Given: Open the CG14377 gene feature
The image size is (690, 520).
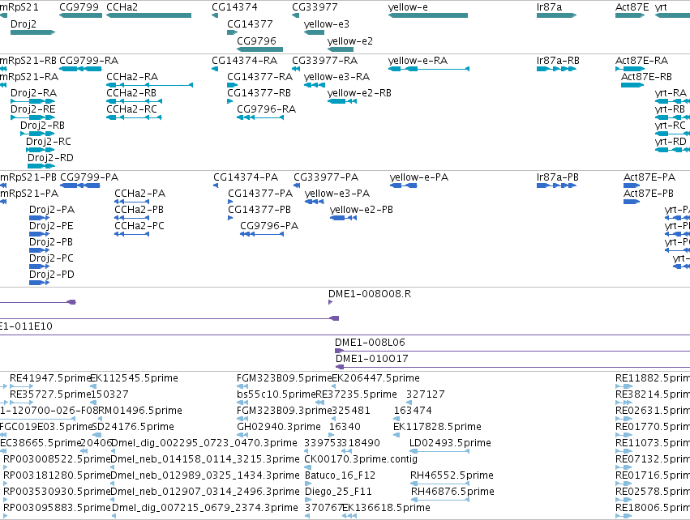Looking at the screenshot, I should click(233, 32).
